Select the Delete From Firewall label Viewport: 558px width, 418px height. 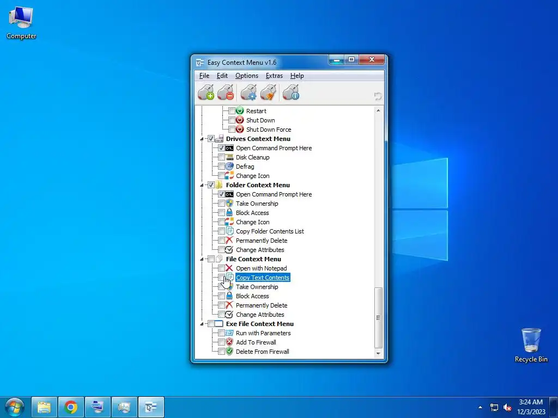pyautogui.click(x=262, y=351)
